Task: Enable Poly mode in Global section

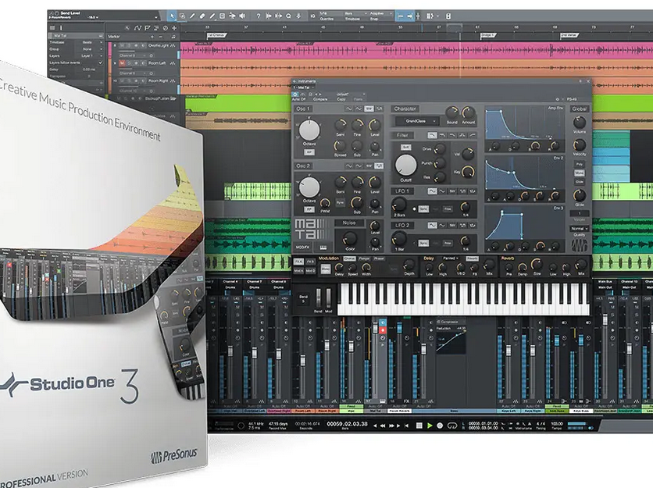Action: click(580, 165)
